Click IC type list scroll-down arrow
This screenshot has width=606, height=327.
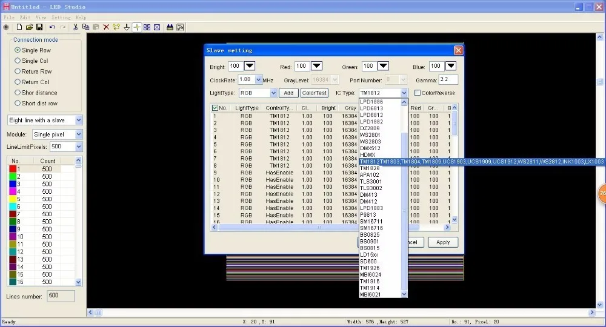pyautogui.click(x=404, y=294)
